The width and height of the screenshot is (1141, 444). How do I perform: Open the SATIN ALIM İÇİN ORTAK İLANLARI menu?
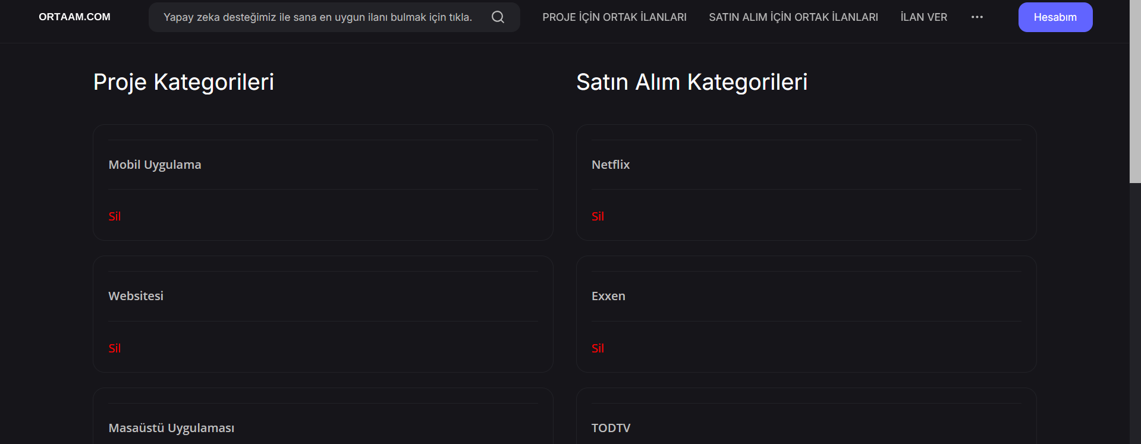click(x=793, y=17)
